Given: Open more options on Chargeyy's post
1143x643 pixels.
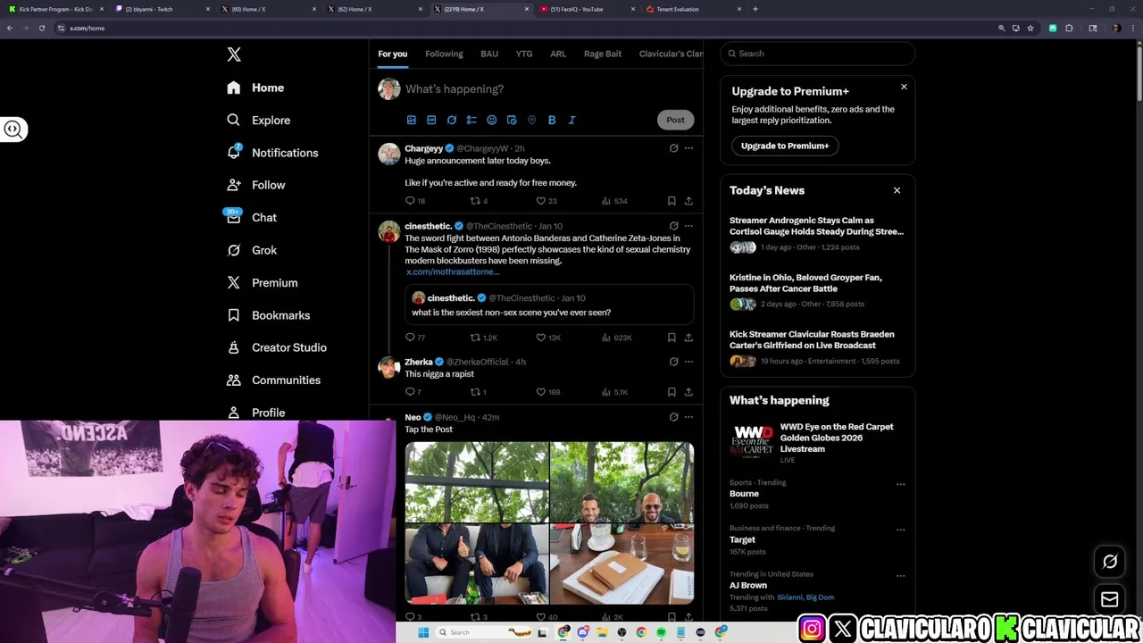Looking at the screenshot, I should pyautogui.click(x=688, y=148).
